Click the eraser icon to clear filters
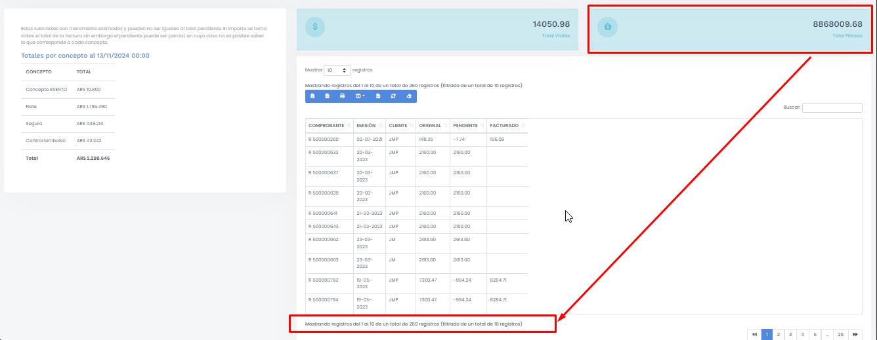Screen dimensions: 877x340 tap(409, 96)
